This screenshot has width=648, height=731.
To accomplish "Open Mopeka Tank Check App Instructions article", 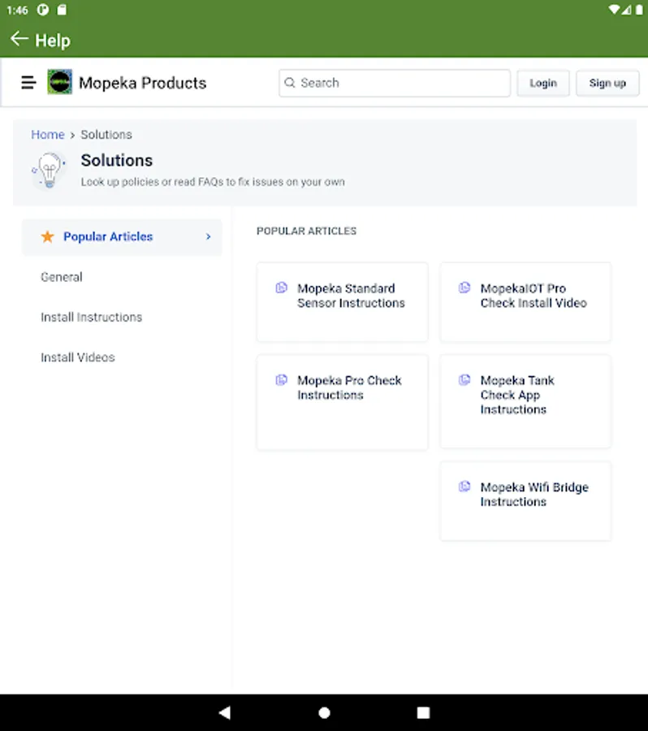I will [517, 395].
